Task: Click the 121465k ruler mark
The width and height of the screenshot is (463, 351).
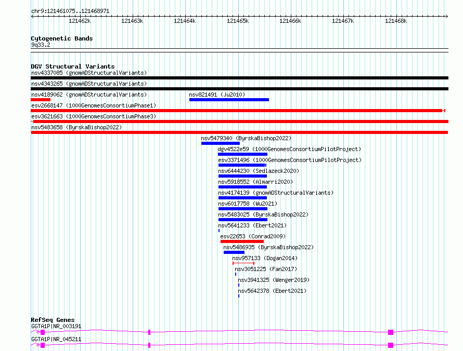Action: (238, 21)
